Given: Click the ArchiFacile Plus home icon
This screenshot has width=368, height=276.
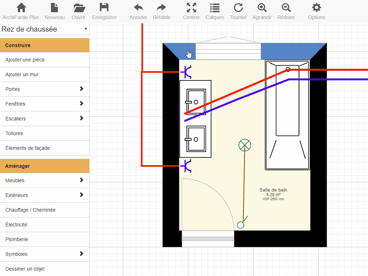Looking at the screenshot, I should pyautogui.click(x=21, y=11).
